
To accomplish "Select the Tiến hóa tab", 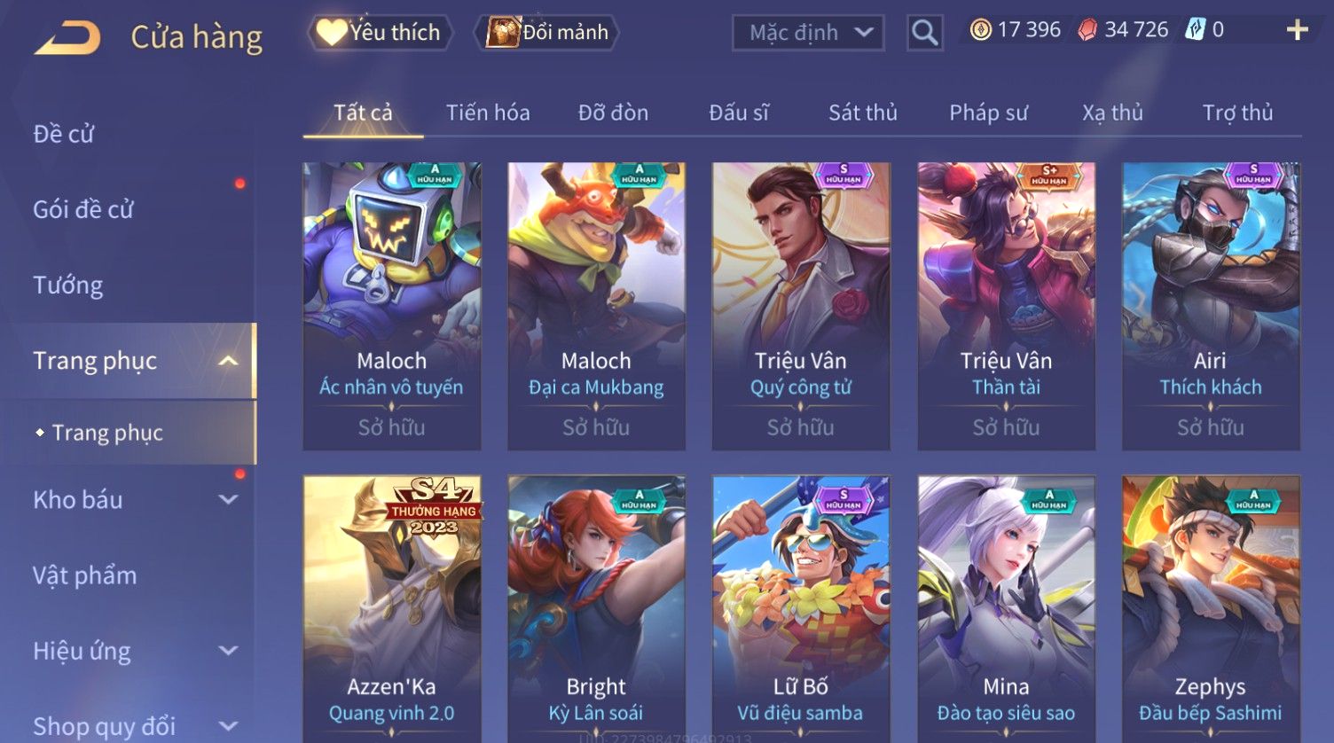I will 488,113.
